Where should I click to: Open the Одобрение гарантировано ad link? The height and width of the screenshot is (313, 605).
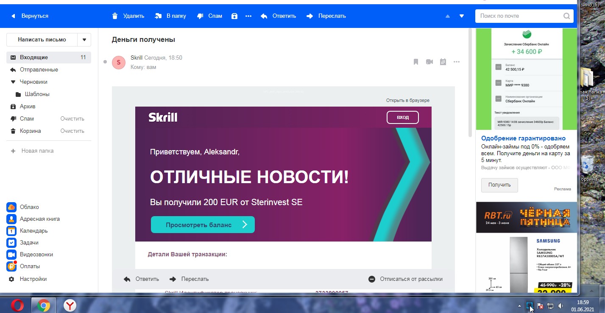click(x=523, y=138)
